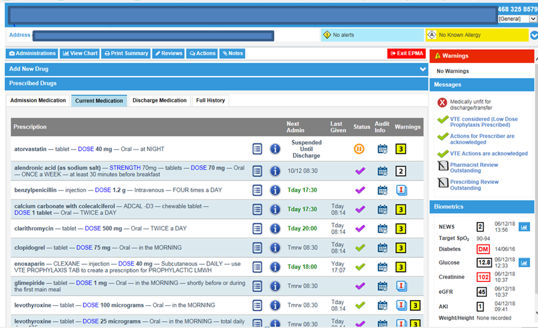View info icon for alendronic acid
This screenshot has height=328, width=538.
tap(275, 171)
